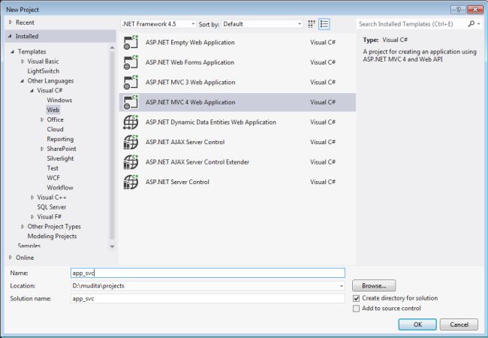Click the template tree scrollbar down arrow

click(112, 246)
